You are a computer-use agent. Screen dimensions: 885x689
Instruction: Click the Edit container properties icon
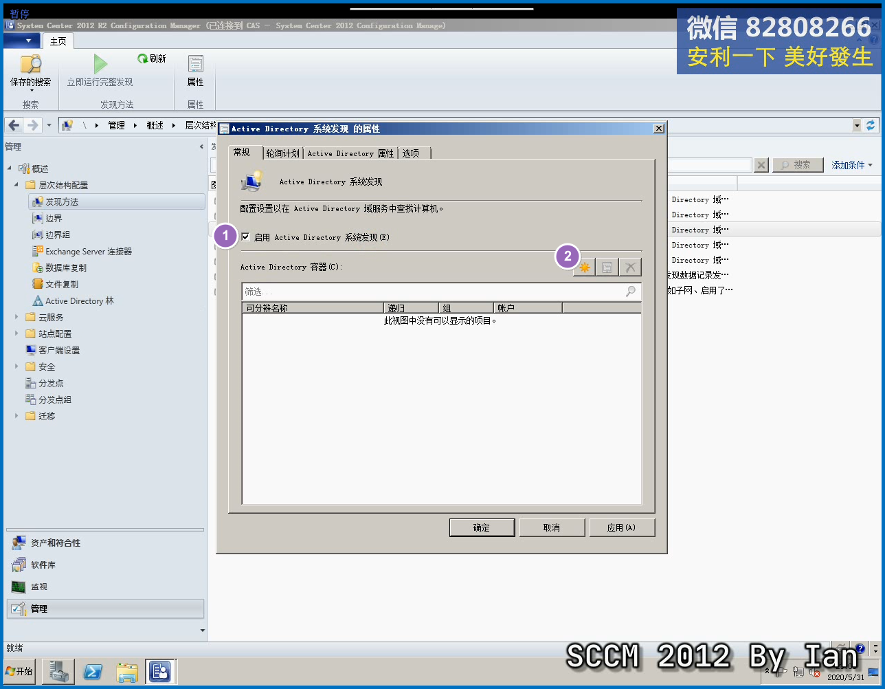pos(607,267)
